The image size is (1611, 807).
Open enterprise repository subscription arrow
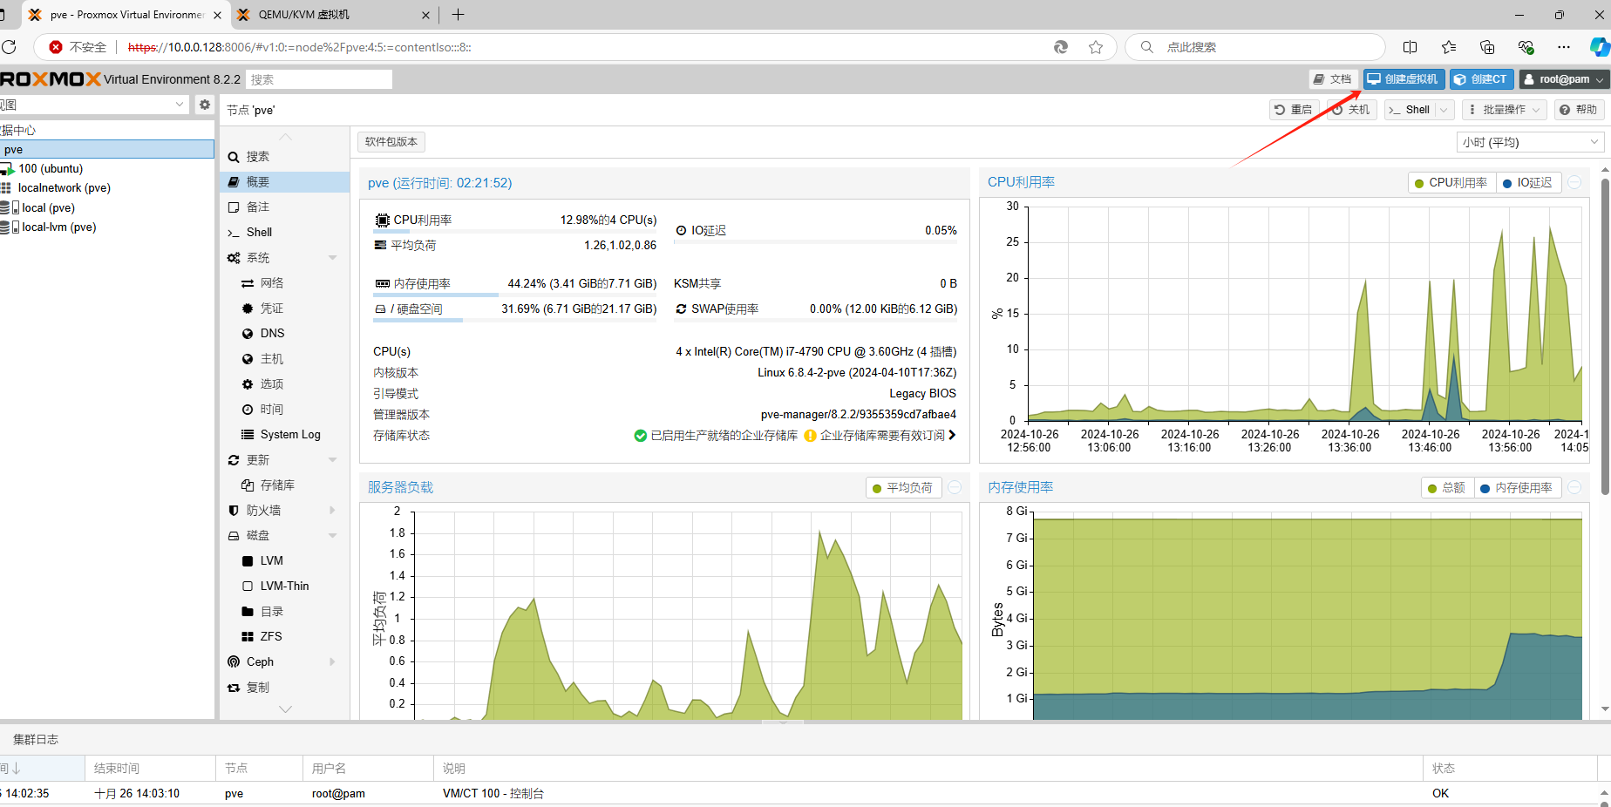[x=952, y=435]
